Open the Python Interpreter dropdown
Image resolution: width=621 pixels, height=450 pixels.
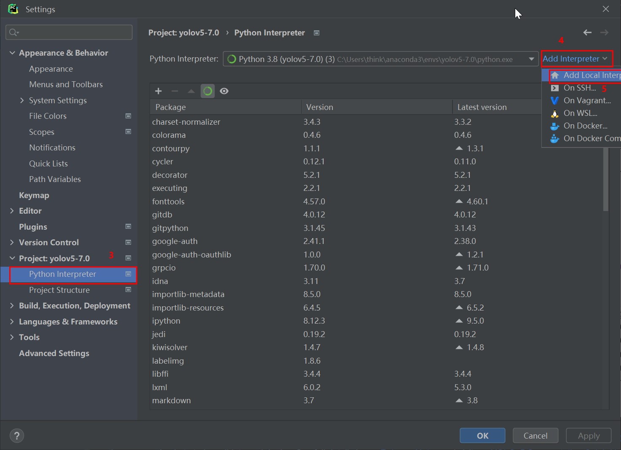(x=380, y=59)
